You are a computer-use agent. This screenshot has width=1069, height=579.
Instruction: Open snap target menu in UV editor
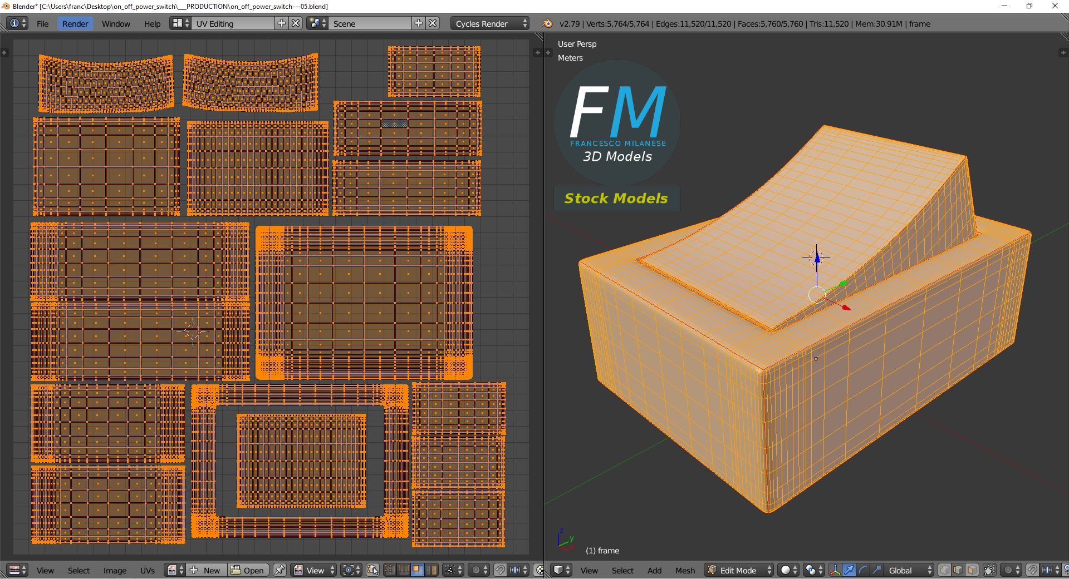click(518, 570)
